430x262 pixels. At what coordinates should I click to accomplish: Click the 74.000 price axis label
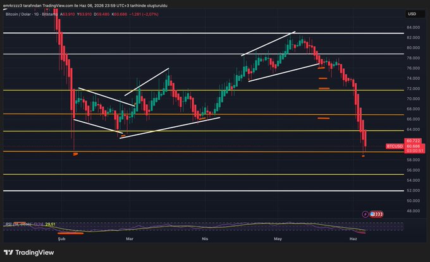(x=414, y=78)
